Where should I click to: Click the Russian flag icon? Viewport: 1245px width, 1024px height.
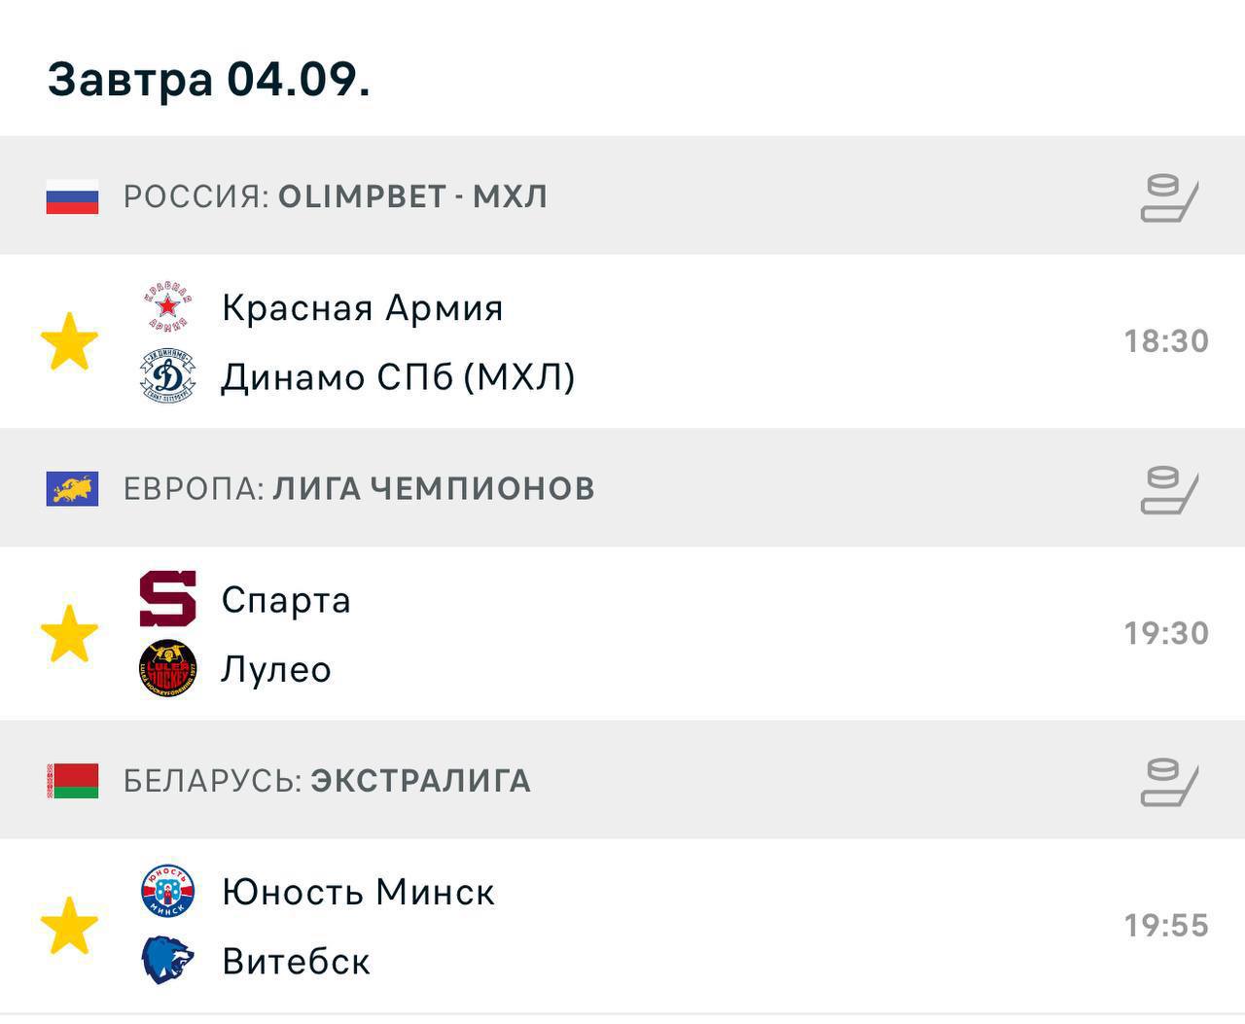click(72, 196)
